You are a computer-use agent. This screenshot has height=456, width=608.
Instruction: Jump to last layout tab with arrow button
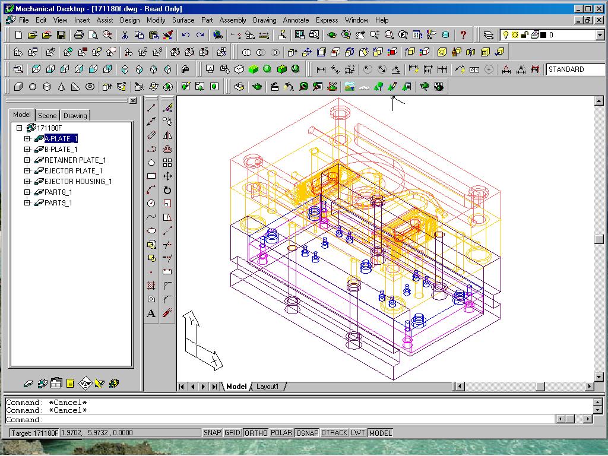point(214,387)
